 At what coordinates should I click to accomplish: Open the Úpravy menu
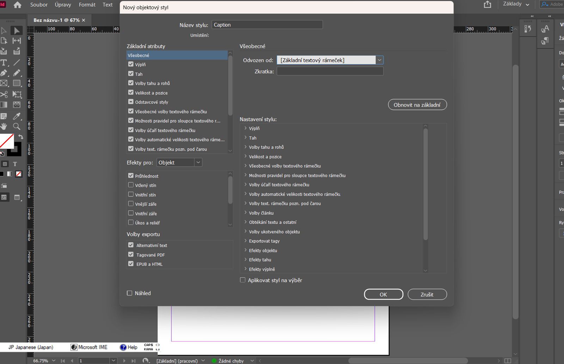(x=63, y=5)
